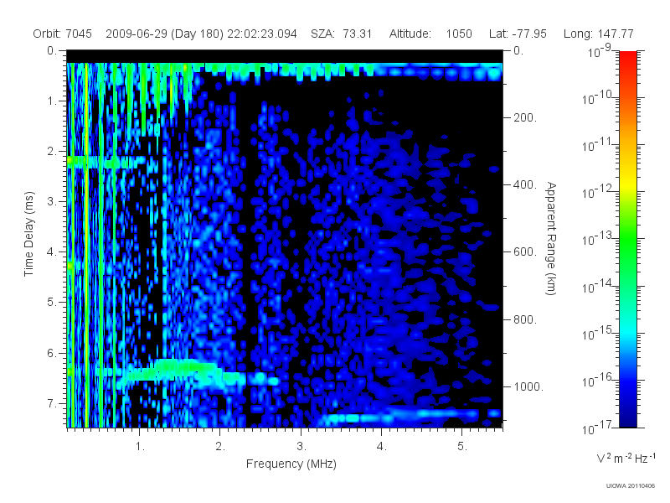The height and width of the screenshot is (503, 670).
Task: Click the '0.' apparent range tick label
Action: [518, 50]
